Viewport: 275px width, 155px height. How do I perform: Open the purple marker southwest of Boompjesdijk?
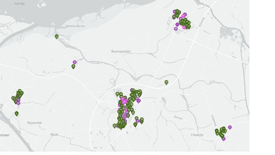75,62
